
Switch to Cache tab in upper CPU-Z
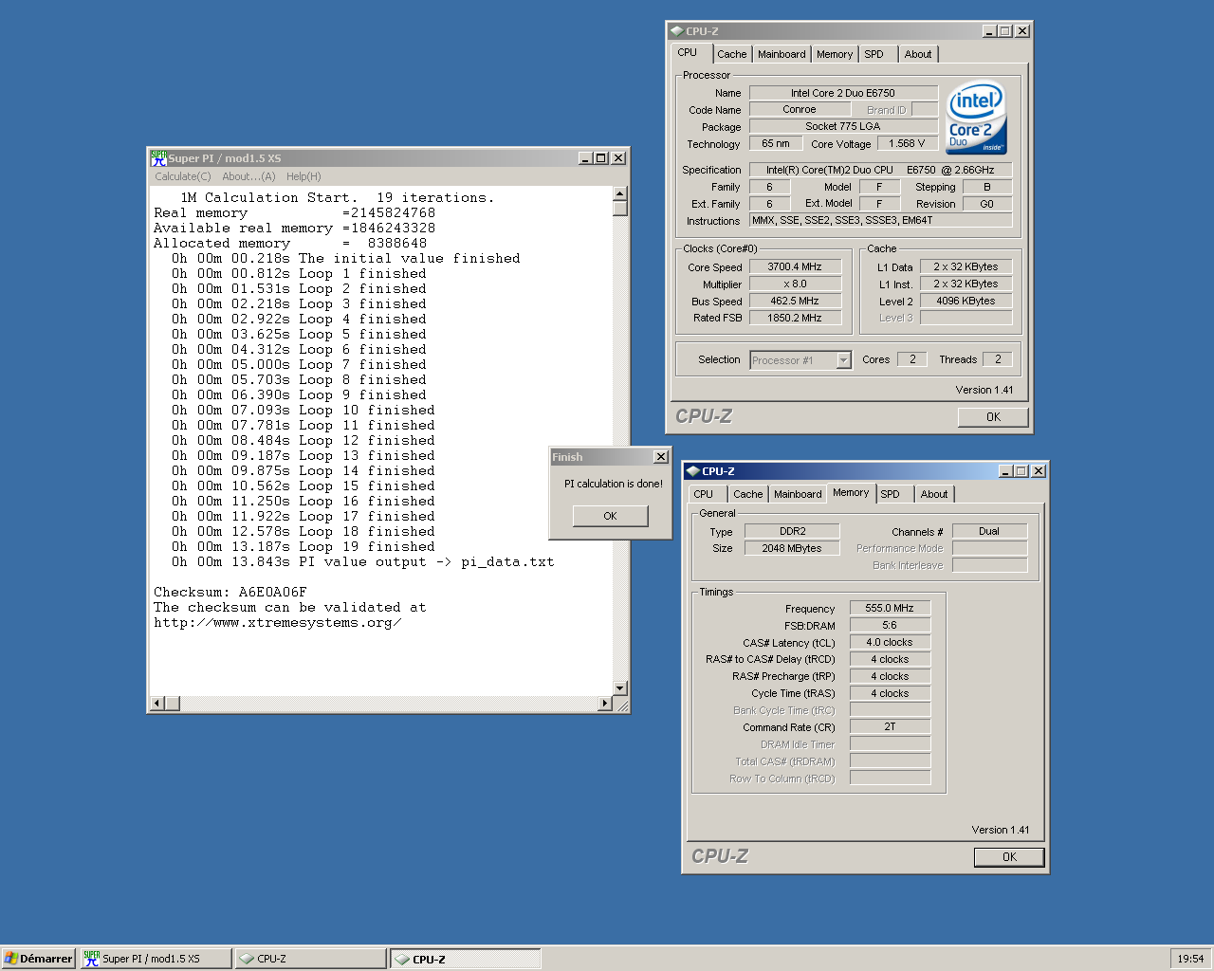click(x=731, y=54)
